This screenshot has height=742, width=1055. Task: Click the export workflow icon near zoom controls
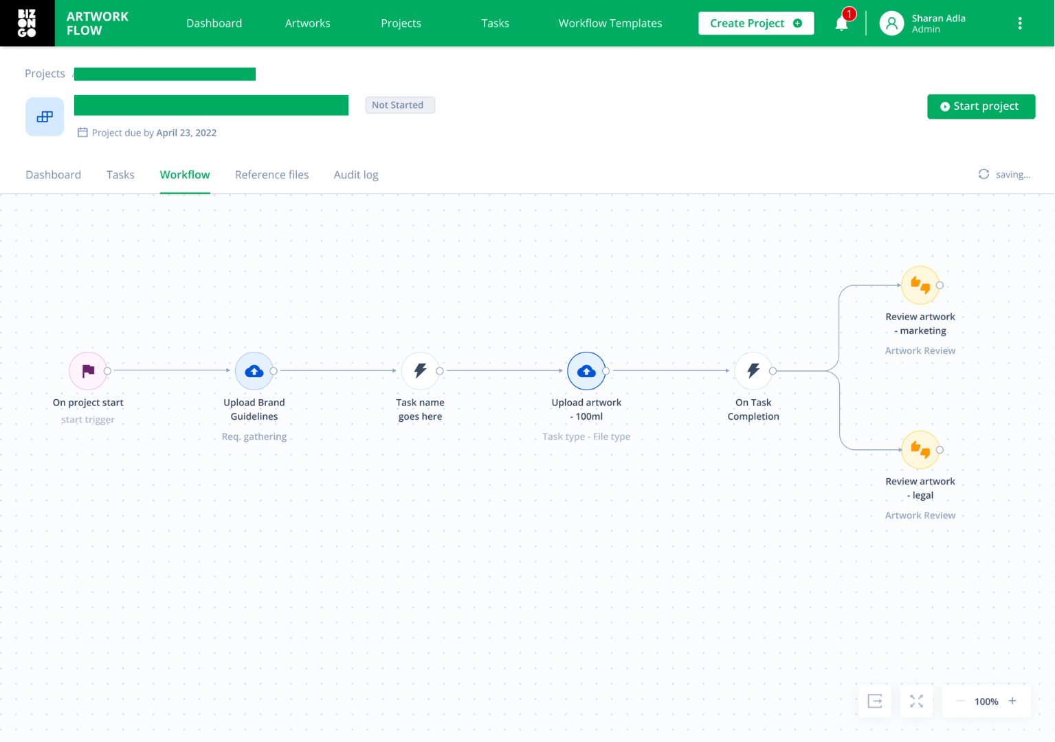pos(874,701)
